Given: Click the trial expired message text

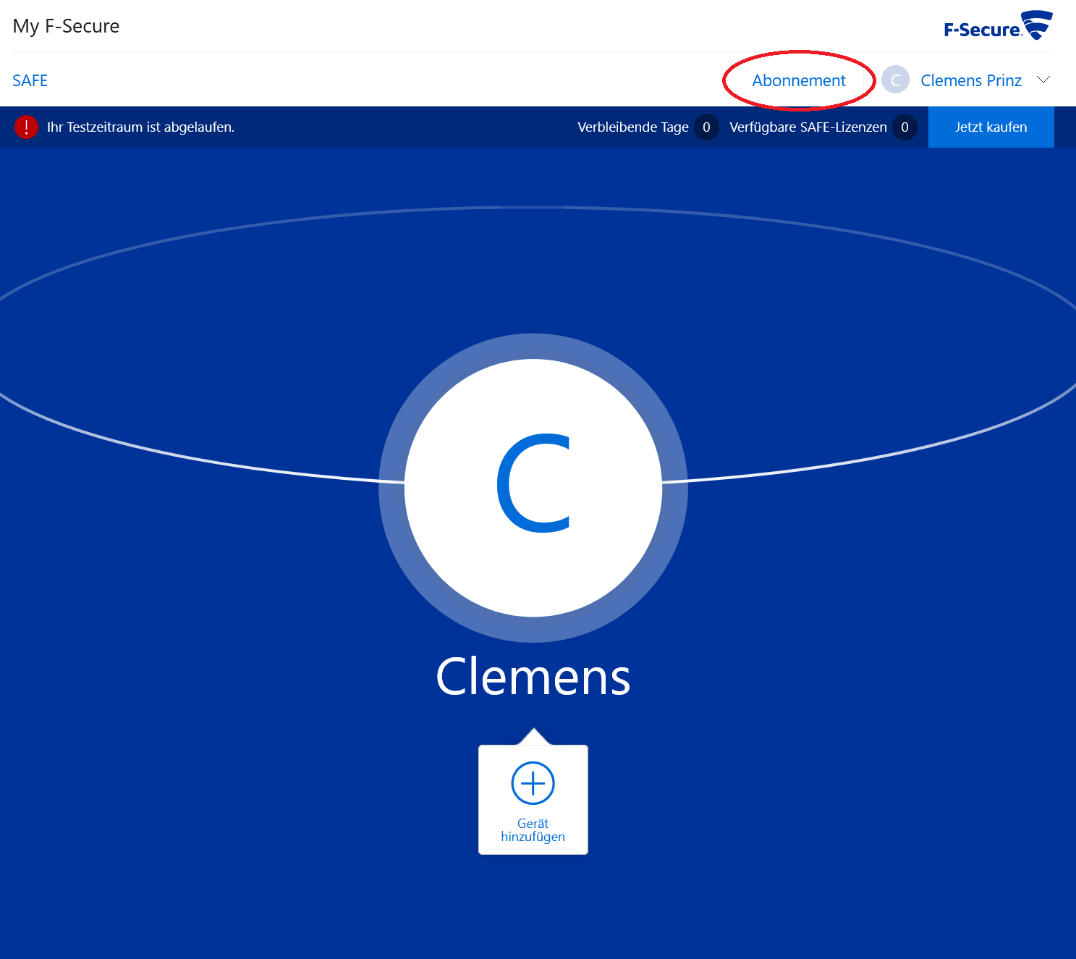Looking at the screenshot, I should [x=140, y=127].
